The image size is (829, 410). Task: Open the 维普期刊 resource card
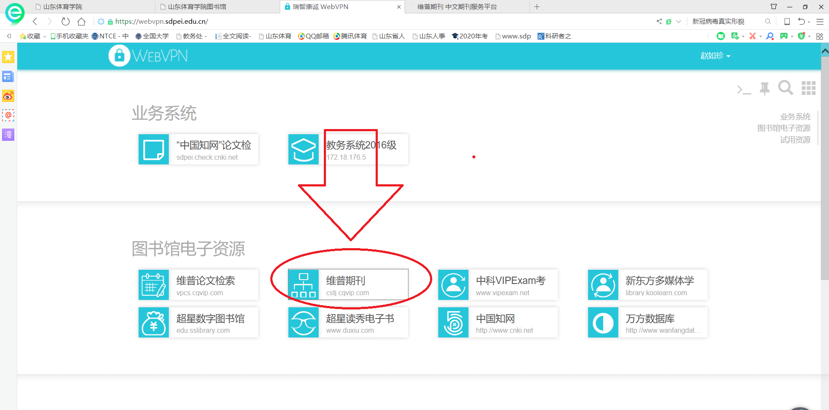pos(348,285)
